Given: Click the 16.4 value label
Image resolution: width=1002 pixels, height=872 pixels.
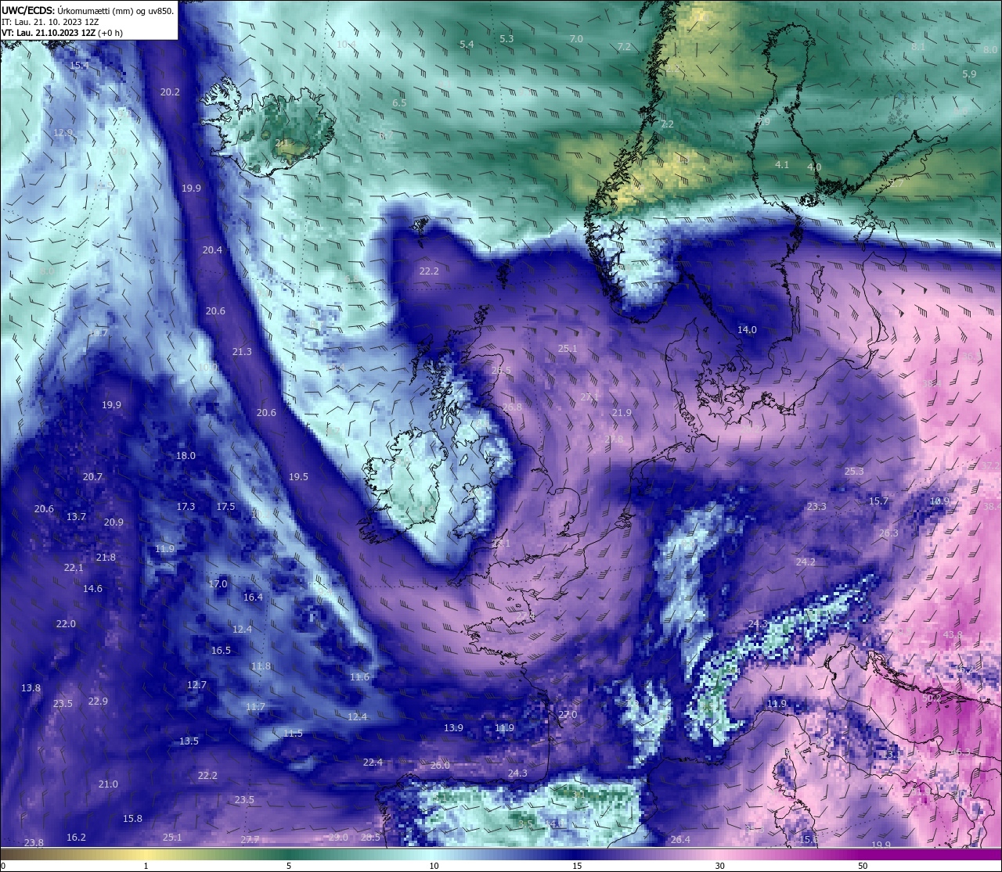Looking at the screenshot, I should [x=253, y=597].
